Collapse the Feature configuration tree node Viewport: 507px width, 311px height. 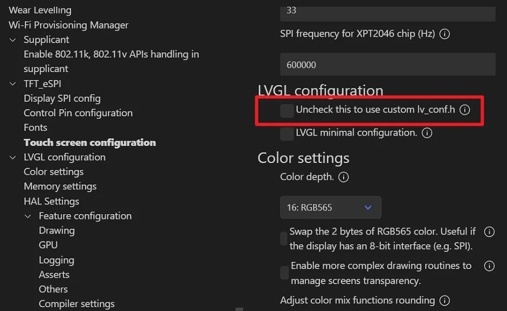click(x=28, y=216)
